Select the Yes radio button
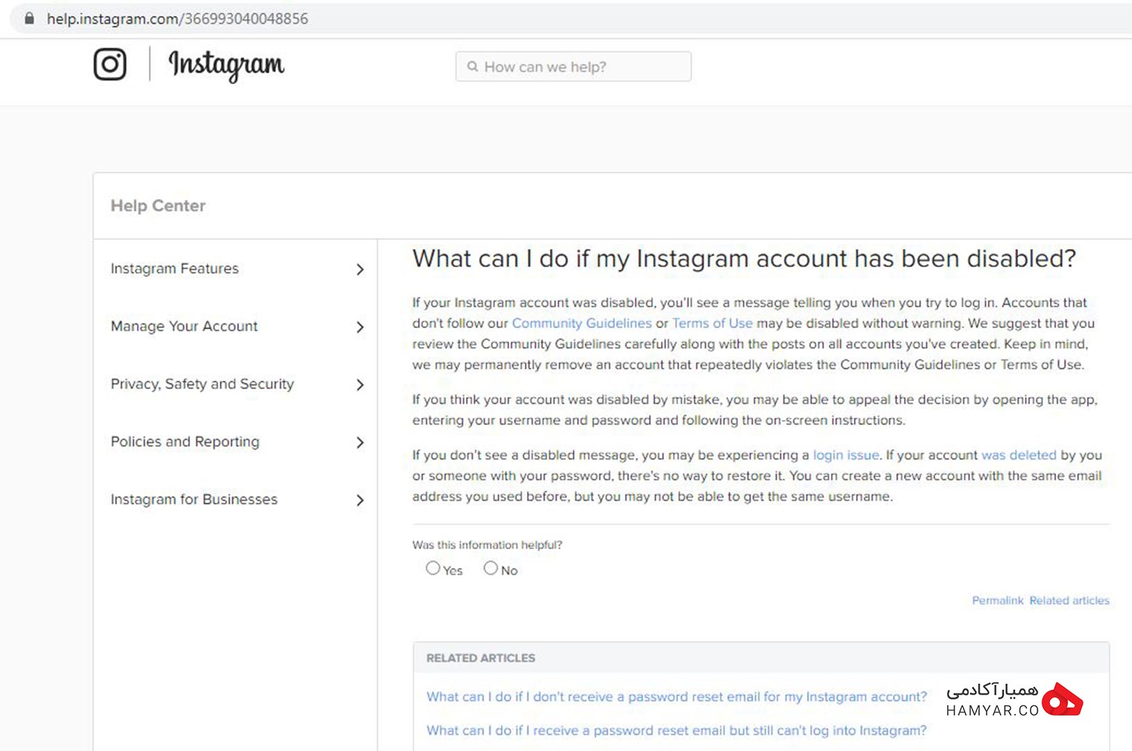 pos(432,568)
